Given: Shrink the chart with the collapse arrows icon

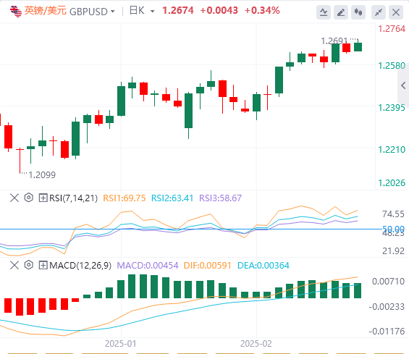Looking at the screenshot, I should coord(379,12).
